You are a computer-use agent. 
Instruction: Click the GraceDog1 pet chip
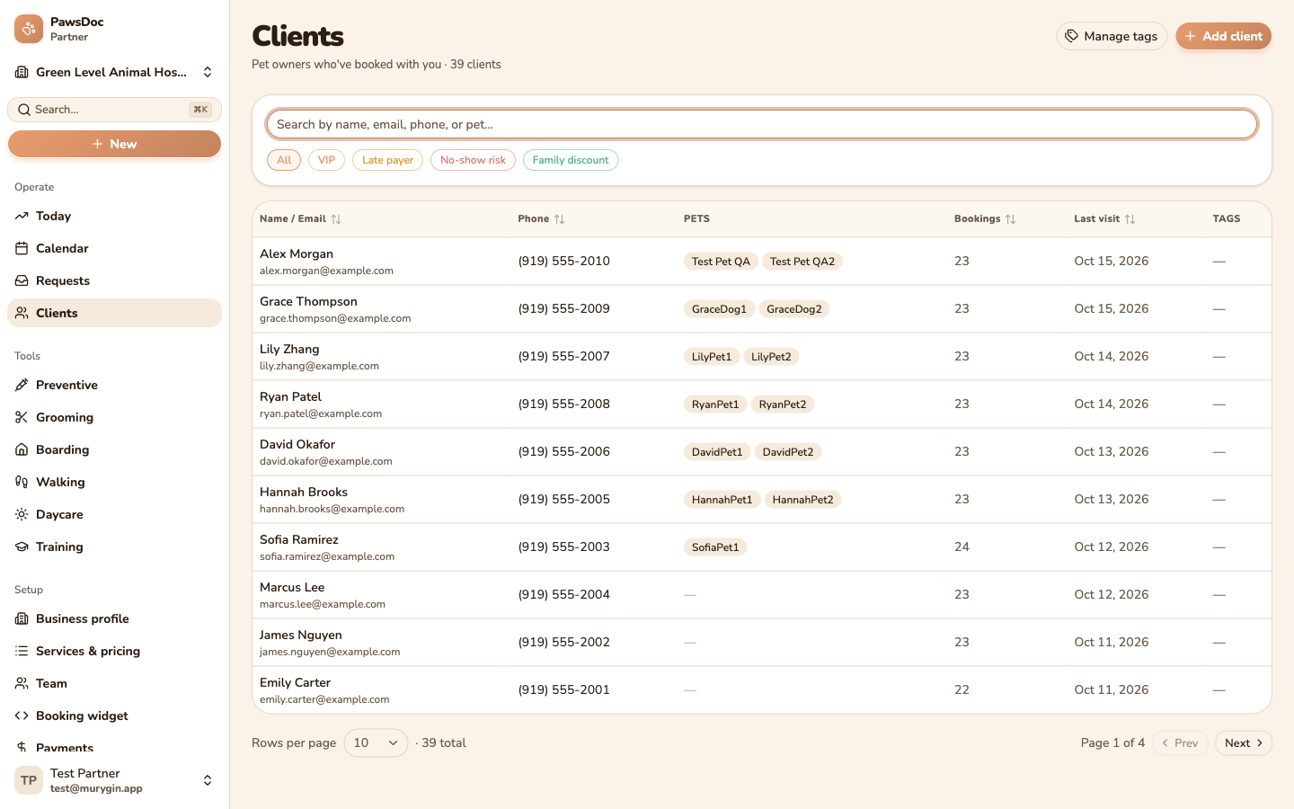pyautogui.click(x=719, y=309)
